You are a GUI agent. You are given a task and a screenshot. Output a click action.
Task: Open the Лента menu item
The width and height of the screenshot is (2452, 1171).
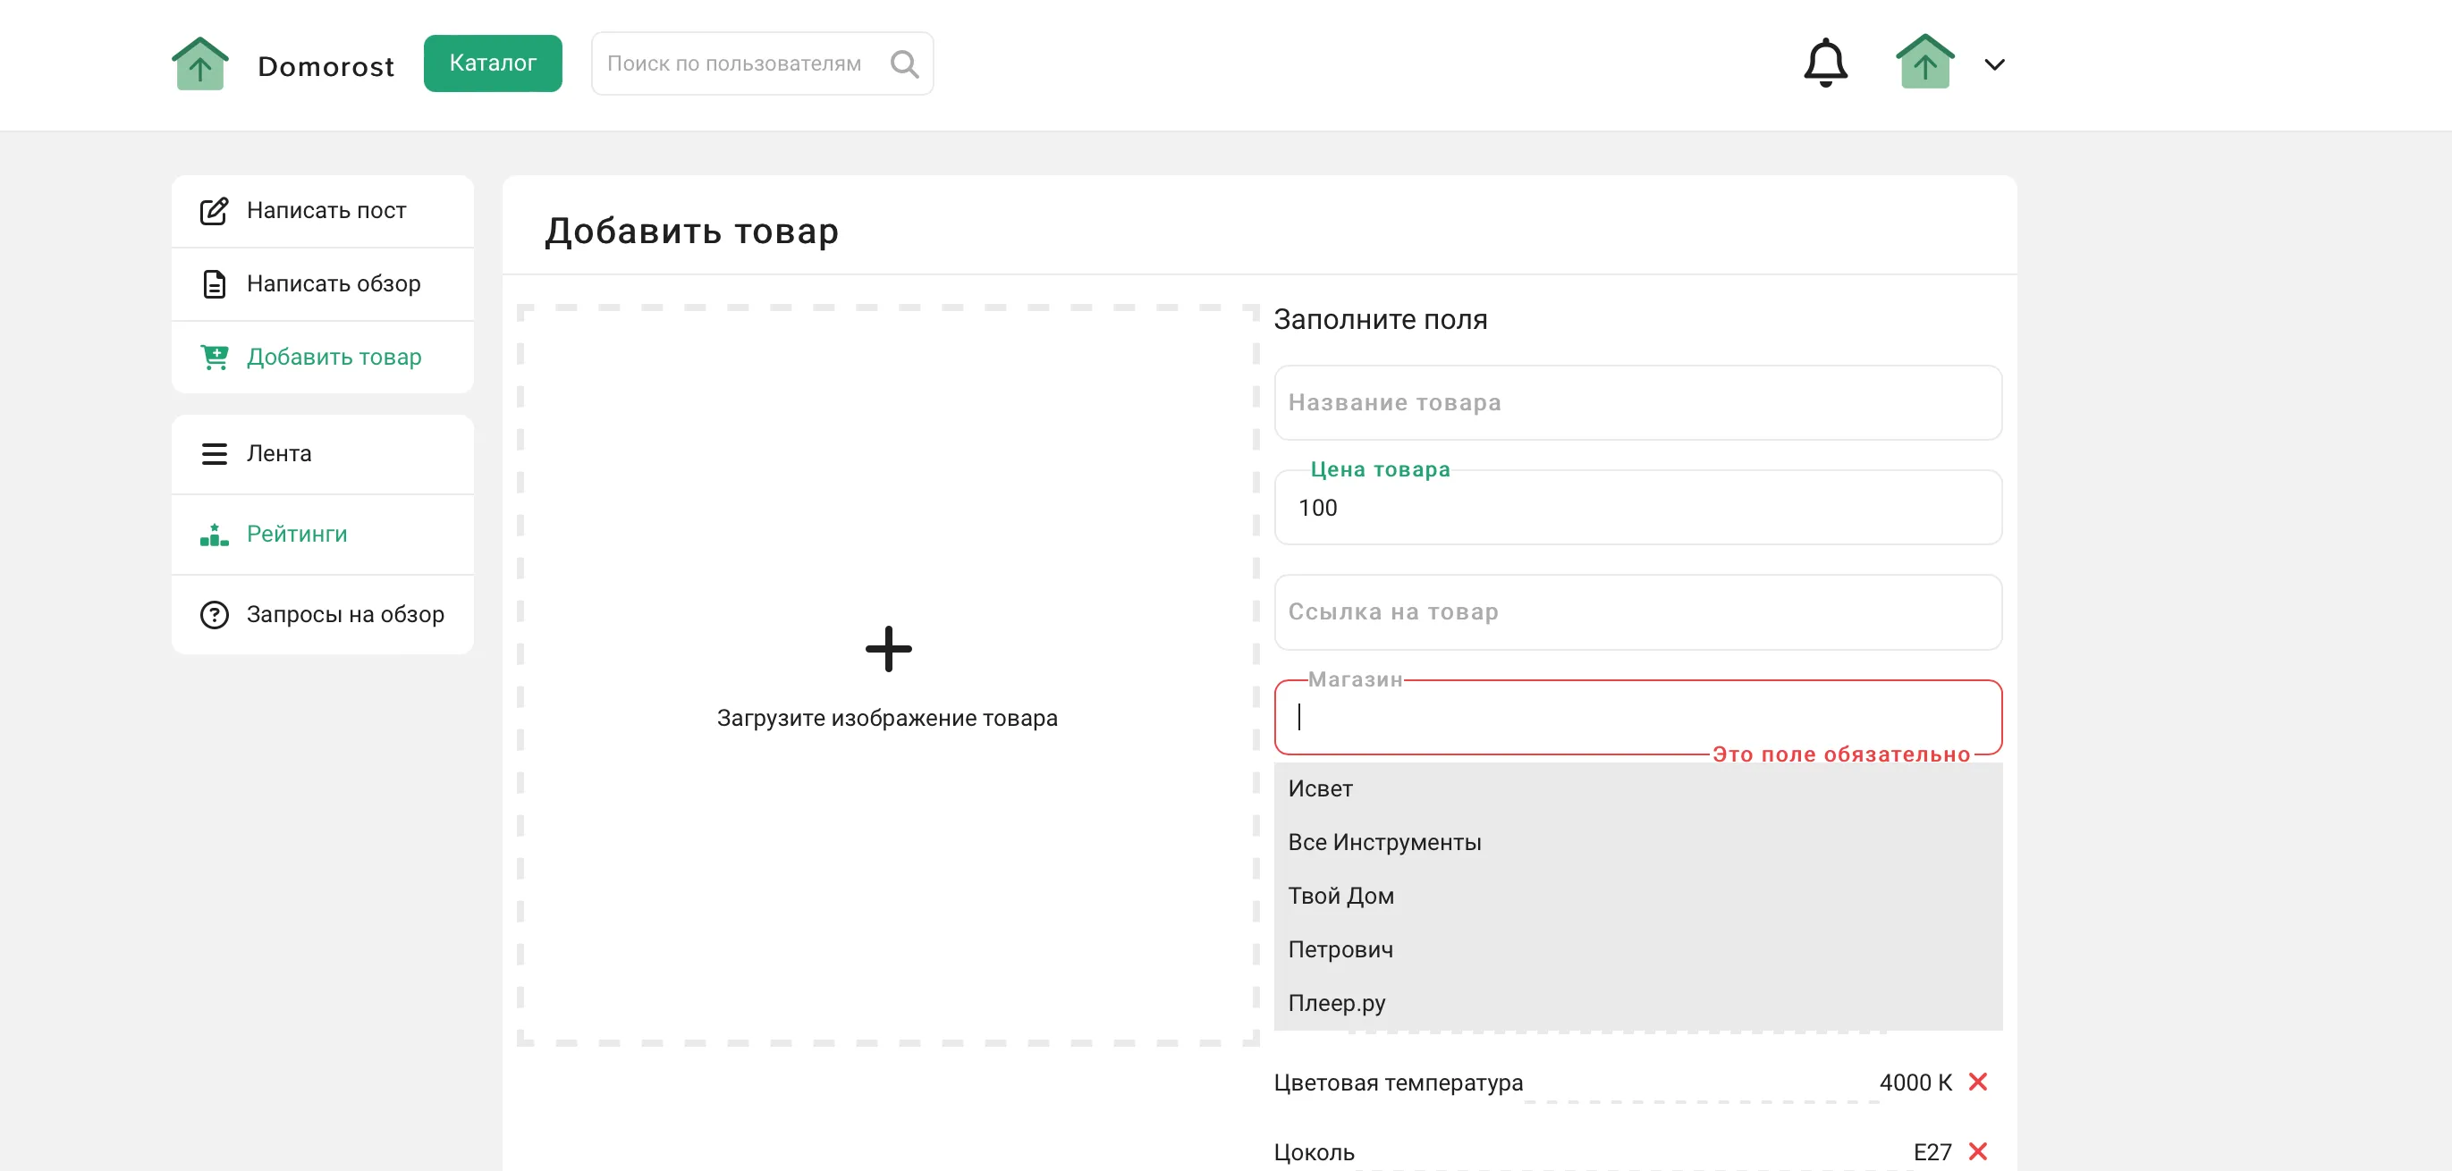278,453
